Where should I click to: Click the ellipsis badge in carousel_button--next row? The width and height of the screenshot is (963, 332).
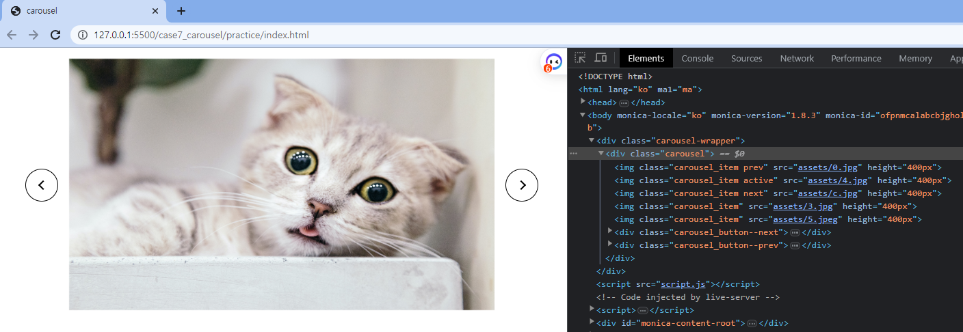(x=795, y=232)
